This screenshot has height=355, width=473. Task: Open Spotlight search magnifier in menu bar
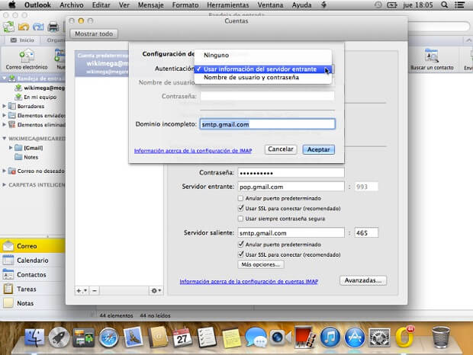point(444,5)
